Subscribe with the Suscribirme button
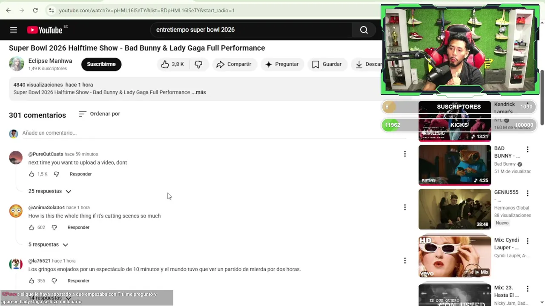 (101, 64)
